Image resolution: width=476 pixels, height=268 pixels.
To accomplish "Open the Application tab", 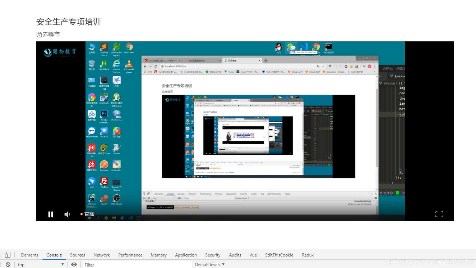I will click(x=186, y=255).
